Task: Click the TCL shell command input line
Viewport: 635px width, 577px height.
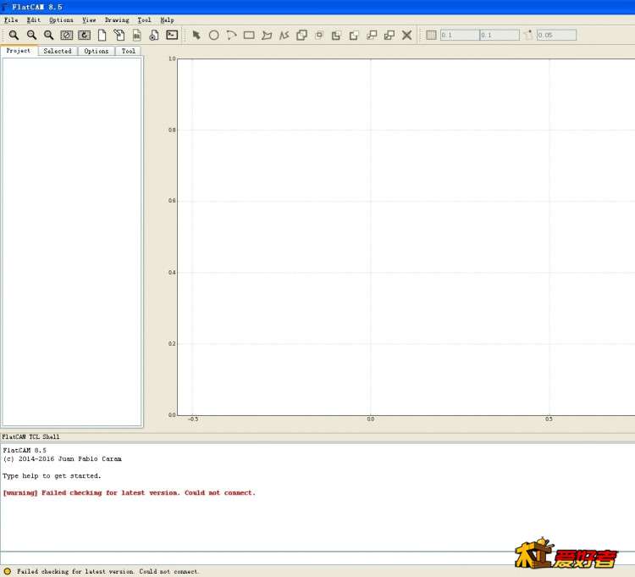Action: pyautogui.click(x=317, y=558)
